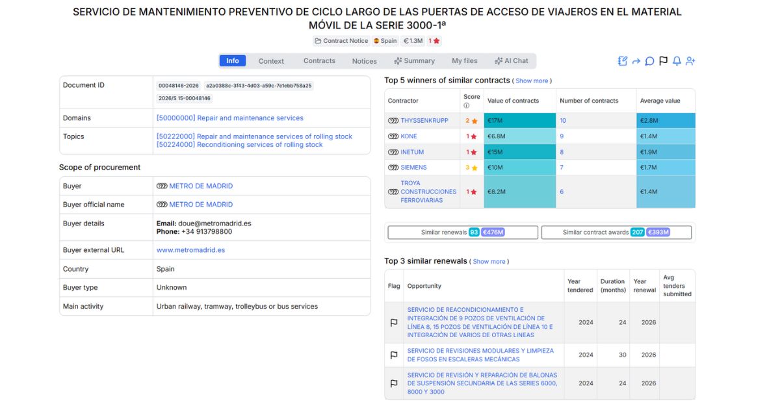780x408 pixels.
Task: Switch to the Notices tab
Action: tap(363, 60)
